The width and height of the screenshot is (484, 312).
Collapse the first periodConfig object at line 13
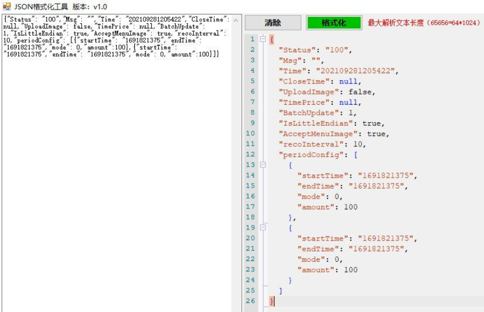263,165
